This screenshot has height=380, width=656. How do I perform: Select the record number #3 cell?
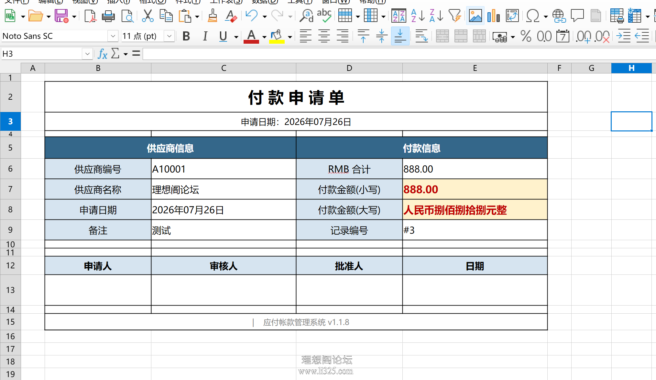(475, 230)
